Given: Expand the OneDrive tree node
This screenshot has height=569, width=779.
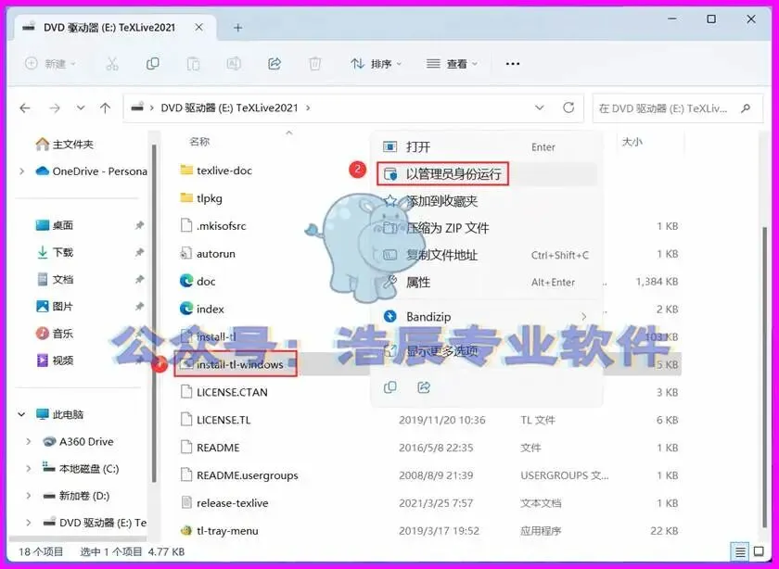Looking at the screenshot, I should [x=22, y=171].
